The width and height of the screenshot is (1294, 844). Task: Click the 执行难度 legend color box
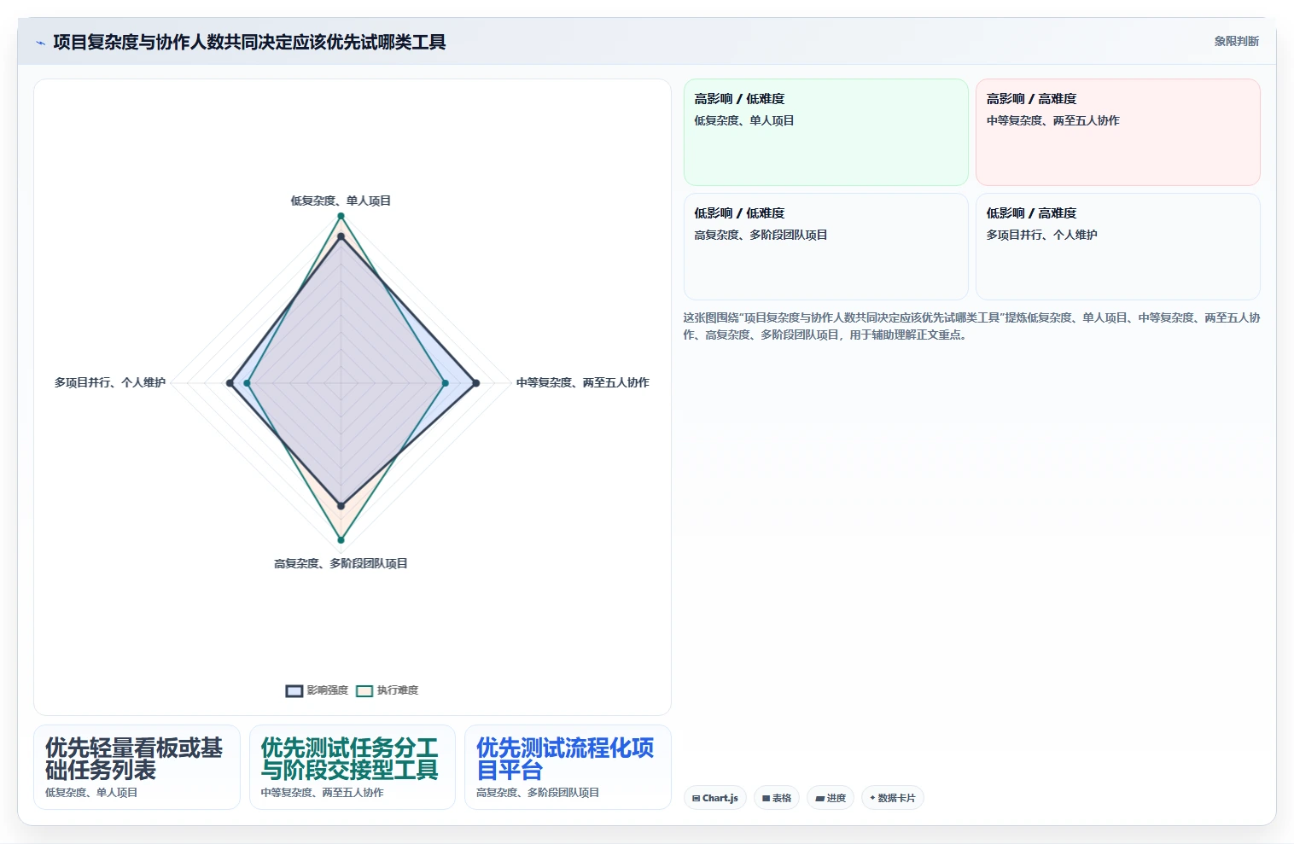point(364,690)
